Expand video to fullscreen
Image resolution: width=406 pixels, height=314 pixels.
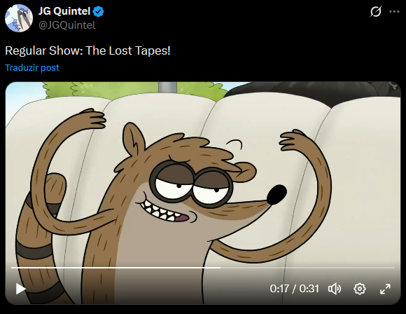click(x=385, y=289)
